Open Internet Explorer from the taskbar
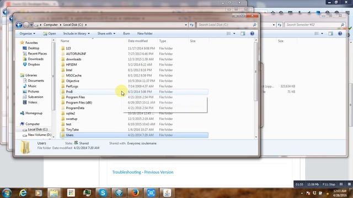Viewport: 353px width, 198px height. pos(23,193)
